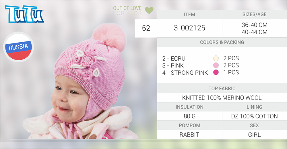Click the ITEM column header

pos(189,14)
